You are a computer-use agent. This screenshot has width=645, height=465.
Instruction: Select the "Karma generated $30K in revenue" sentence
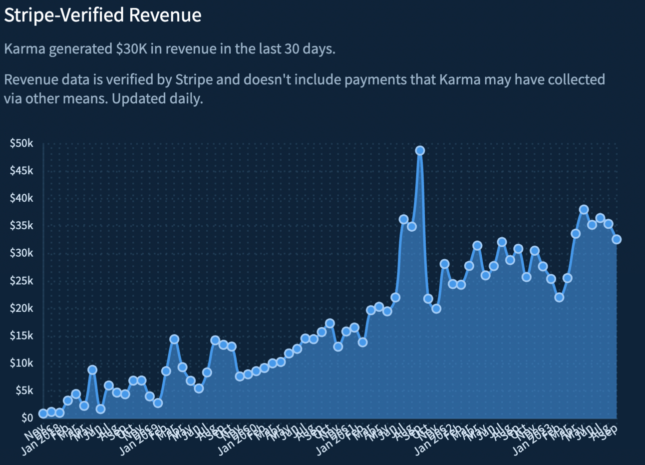(x=170, y=49)
